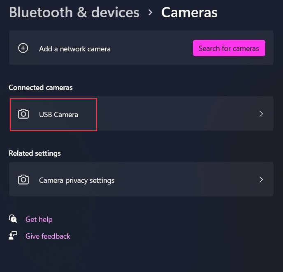
Task: Click empty middle area of USB Camera row
Action: tap(173, 114)
